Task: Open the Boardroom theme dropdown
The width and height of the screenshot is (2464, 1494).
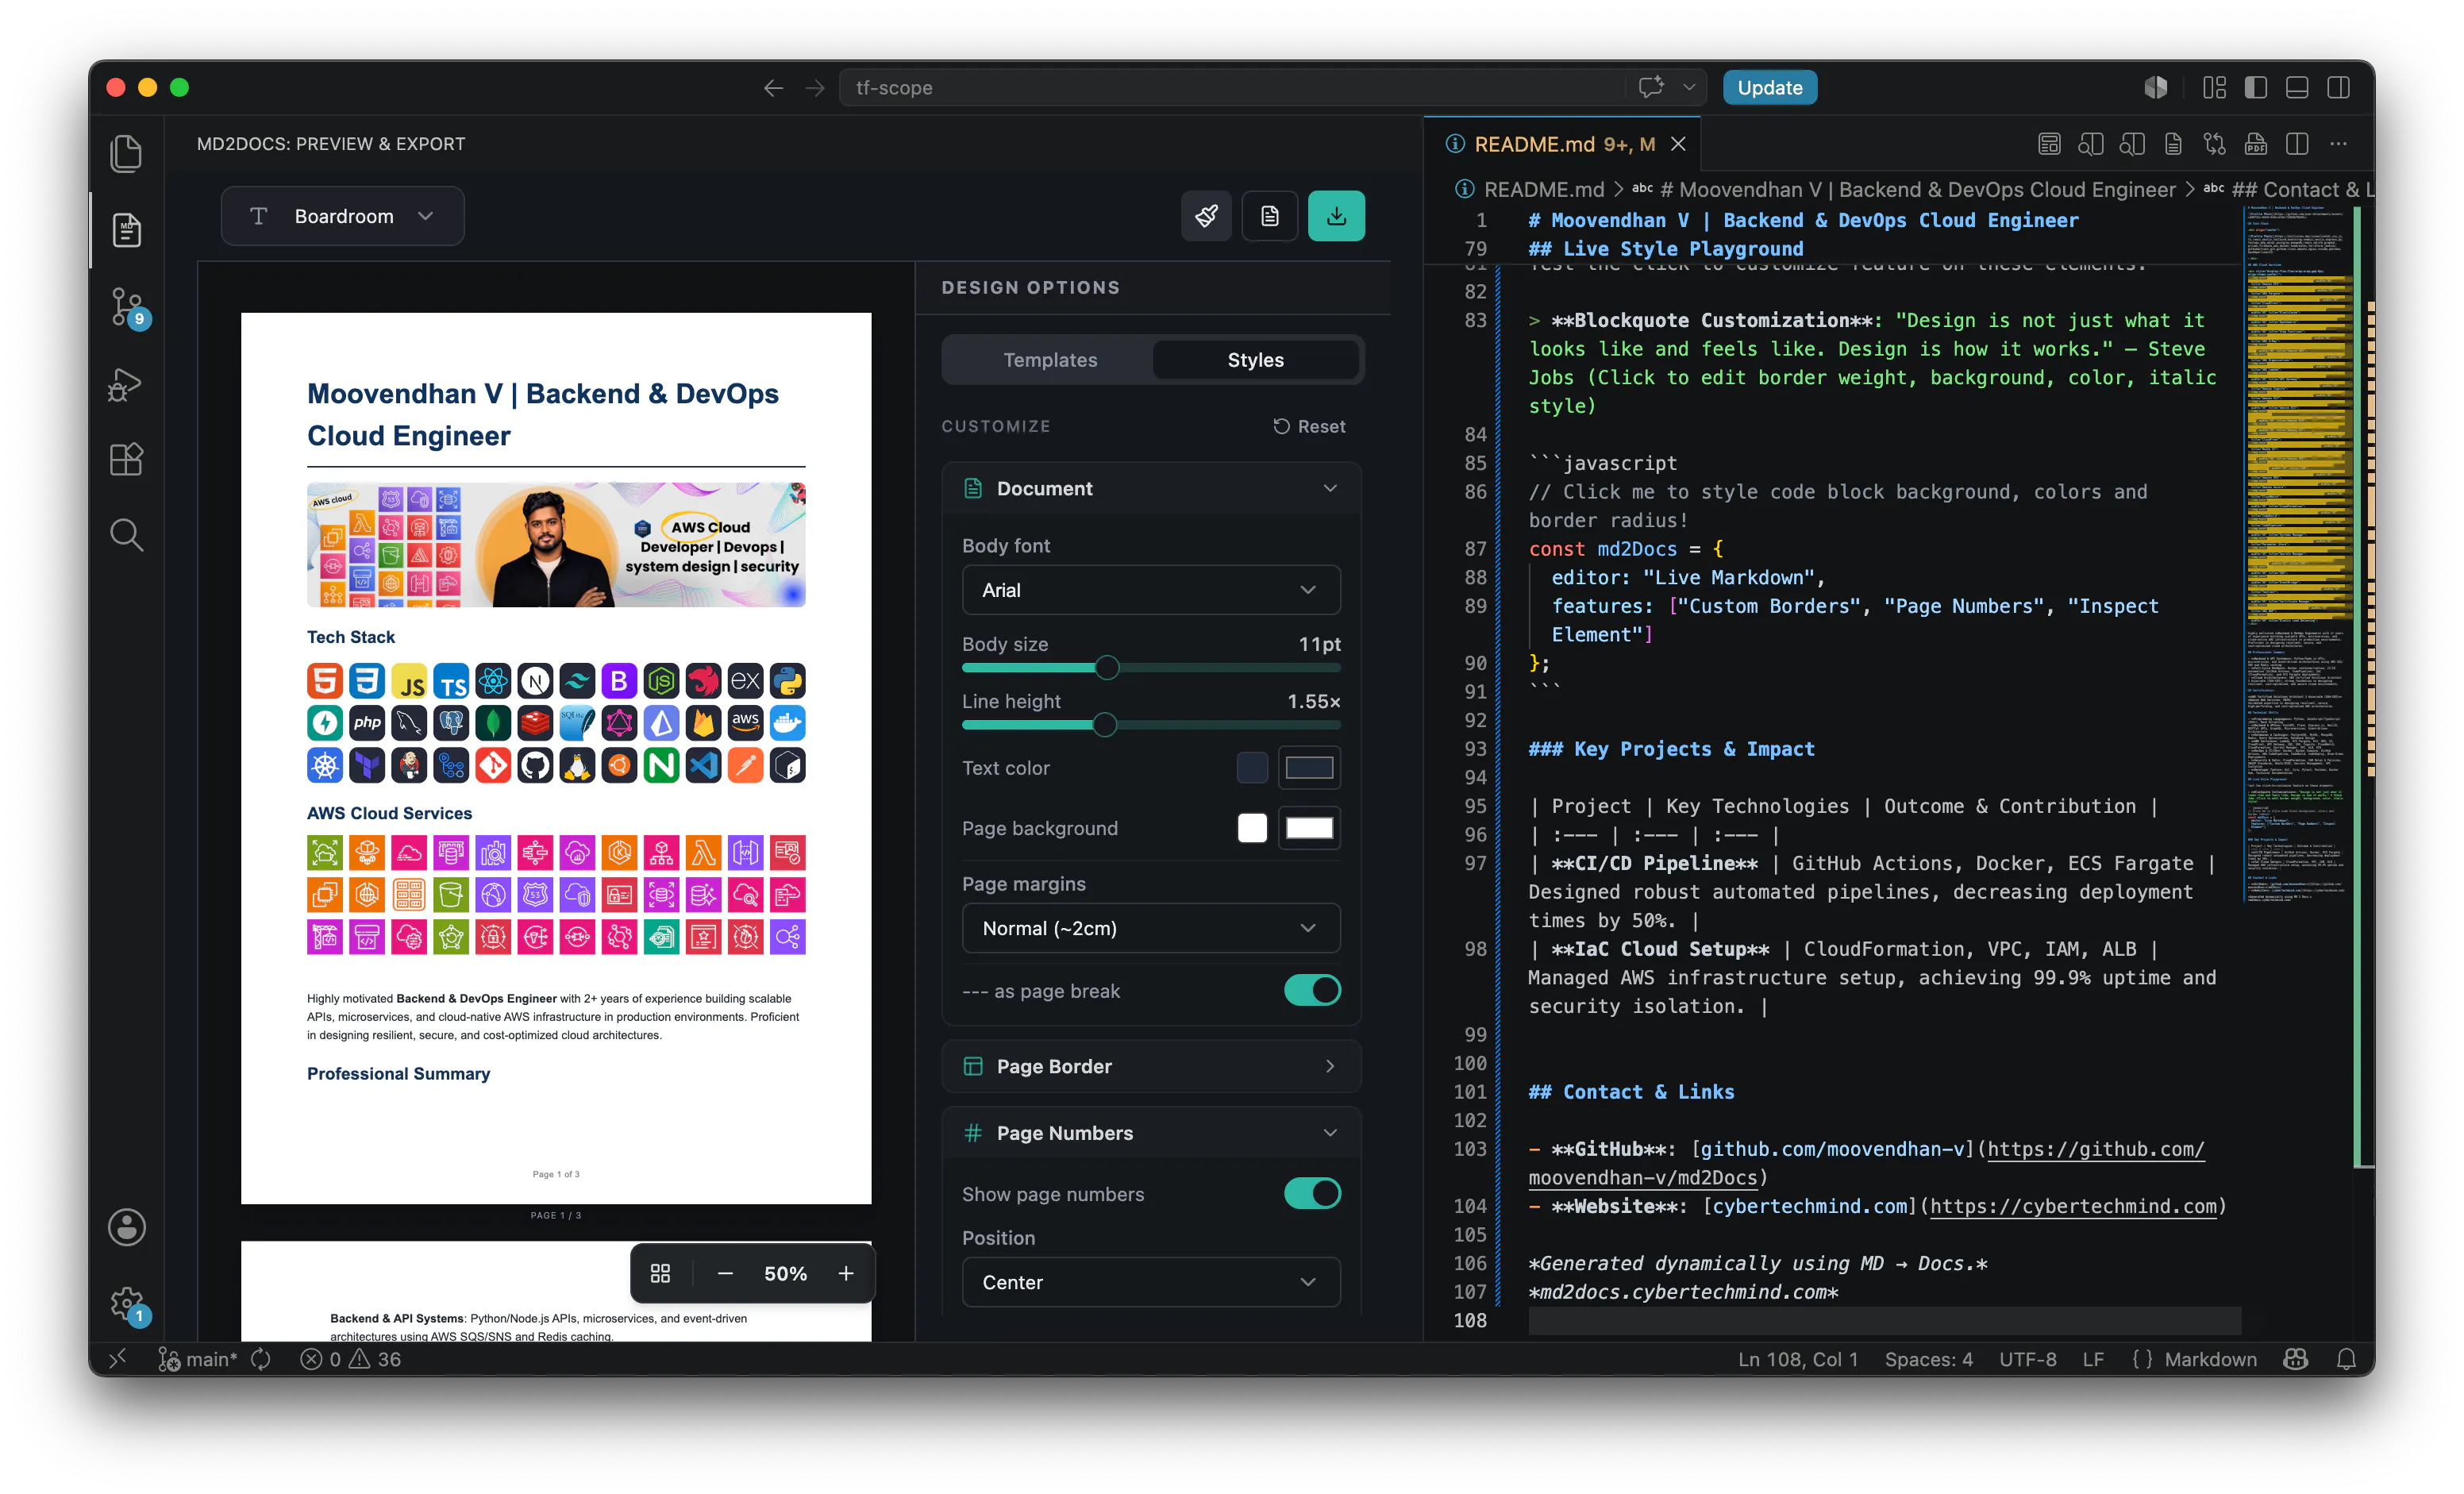Action: click(342, 216)
